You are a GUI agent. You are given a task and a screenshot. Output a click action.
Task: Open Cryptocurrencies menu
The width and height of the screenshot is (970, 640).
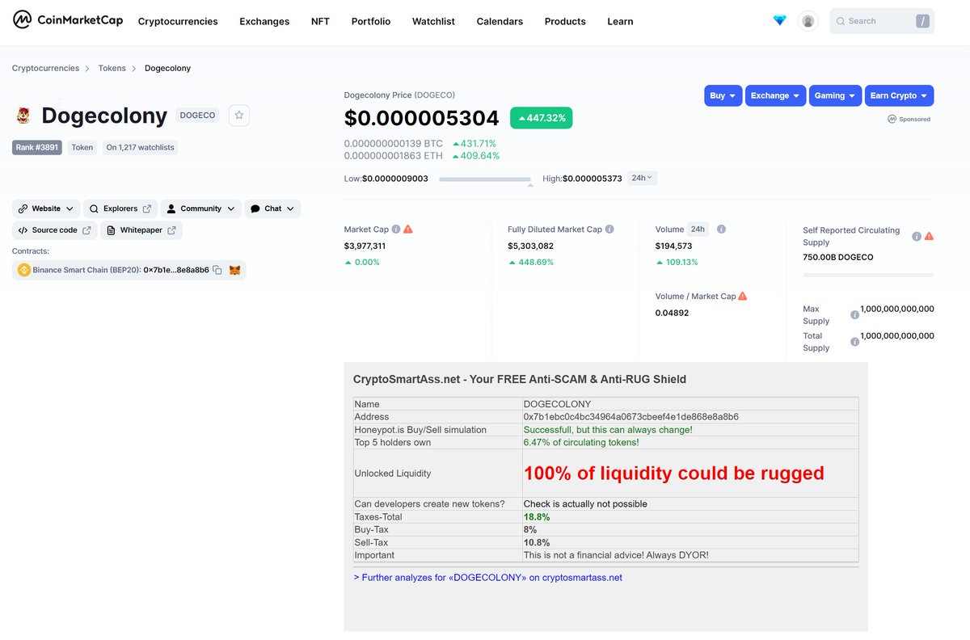click(x=178, y=21)
